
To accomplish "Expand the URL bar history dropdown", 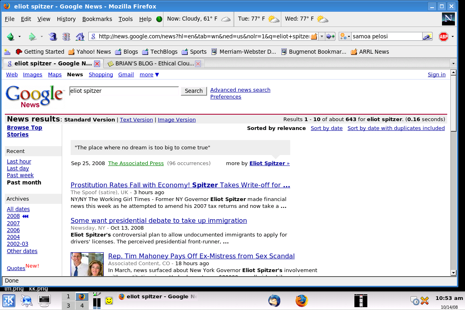I will click(x=322, y=36).
